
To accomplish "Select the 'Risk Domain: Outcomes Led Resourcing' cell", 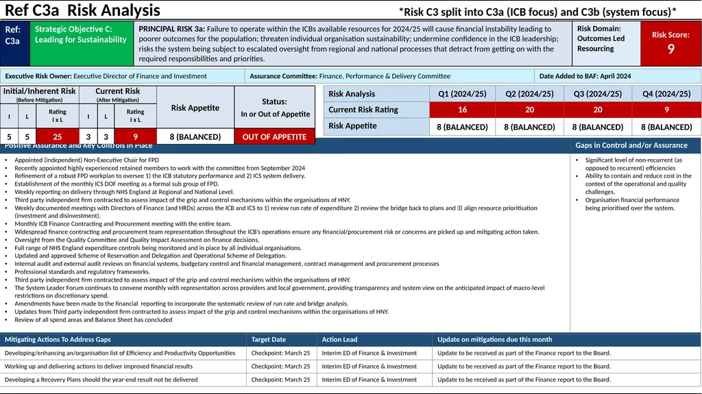I will pos(606,43).
